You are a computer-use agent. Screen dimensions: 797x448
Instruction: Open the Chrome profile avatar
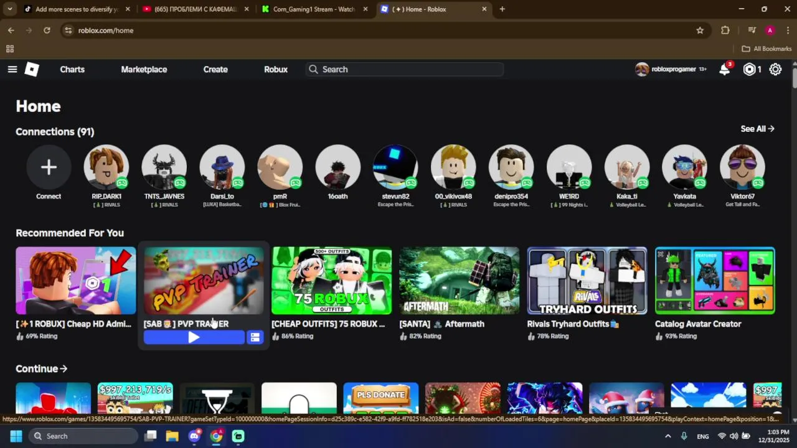tap(770, 30)
